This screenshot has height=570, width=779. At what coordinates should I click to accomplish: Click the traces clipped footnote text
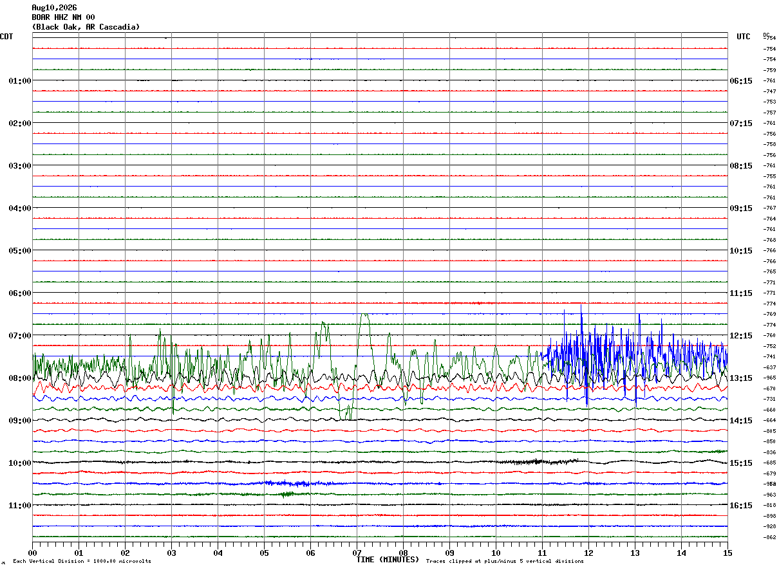[505, 562]
